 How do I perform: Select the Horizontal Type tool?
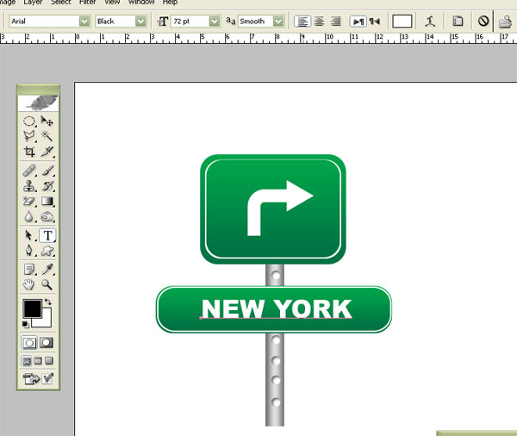click(47, 235)
